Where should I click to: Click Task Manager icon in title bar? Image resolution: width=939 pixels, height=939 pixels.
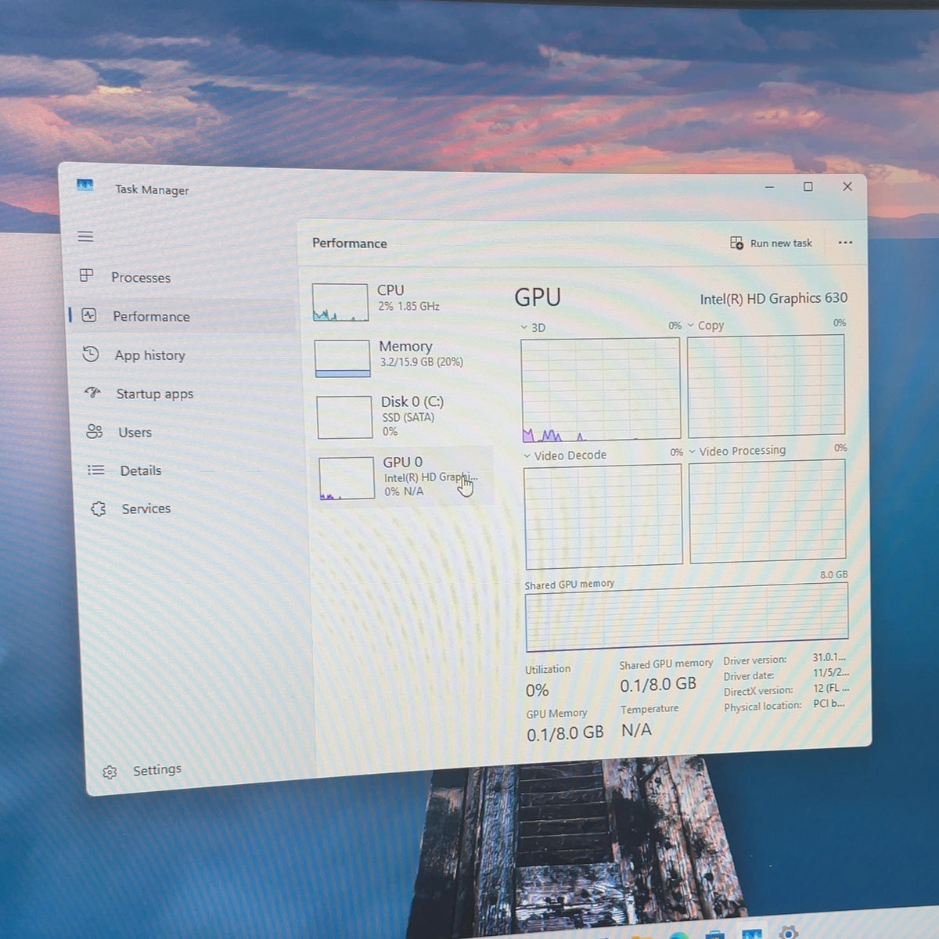click(x=85, y=185)
